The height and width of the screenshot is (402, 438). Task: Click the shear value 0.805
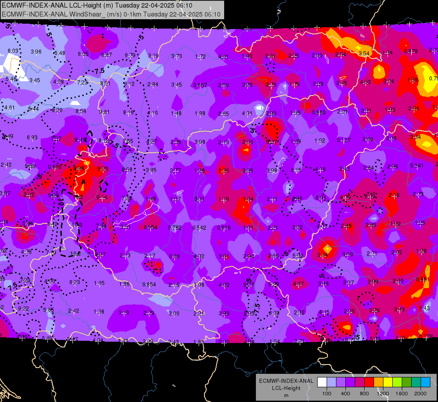coord(55,167)
